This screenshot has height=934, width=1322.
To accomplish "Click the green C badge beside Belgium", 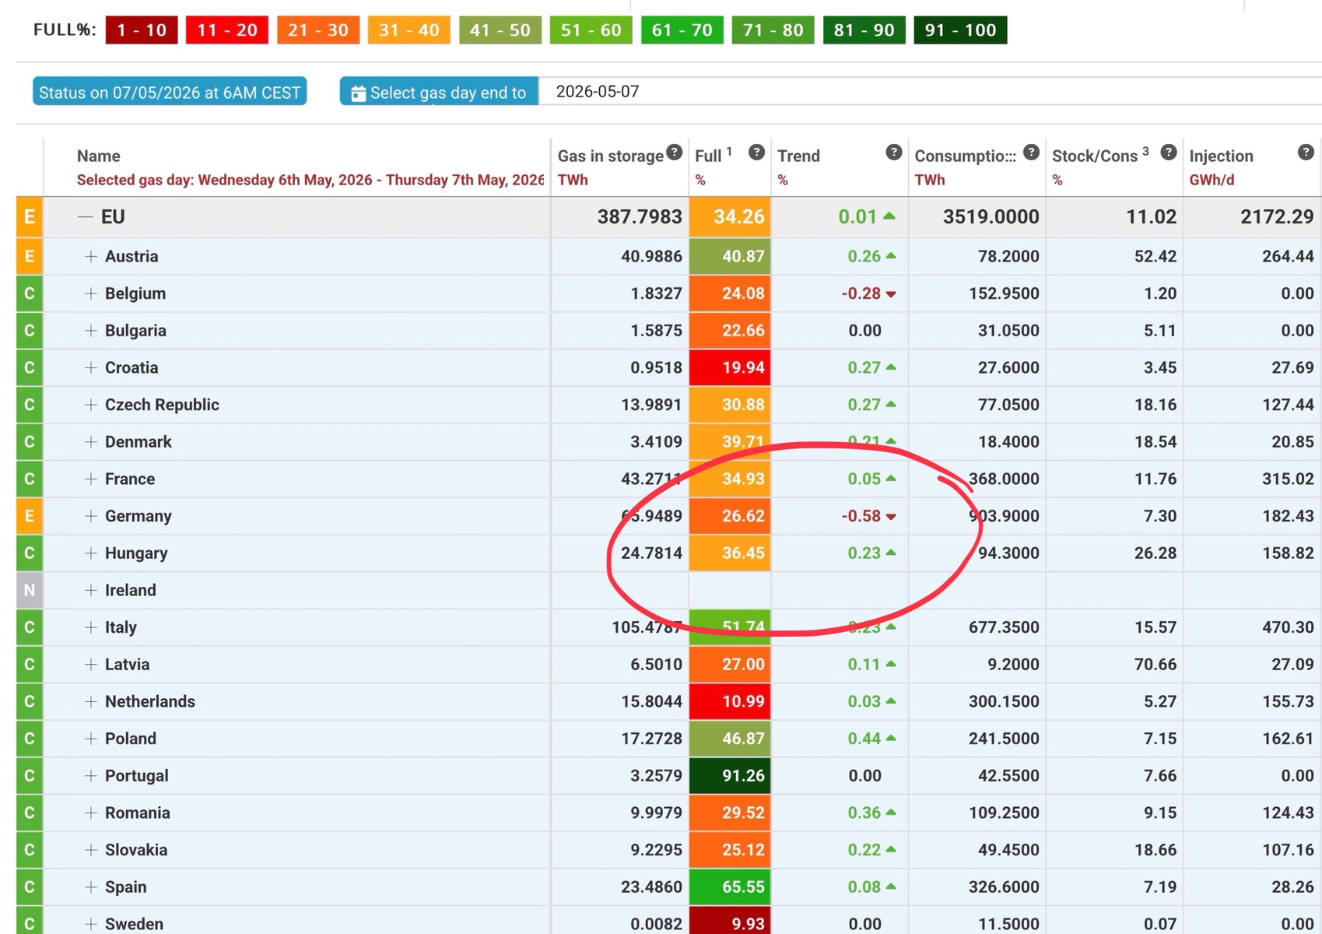I will 30,293.
